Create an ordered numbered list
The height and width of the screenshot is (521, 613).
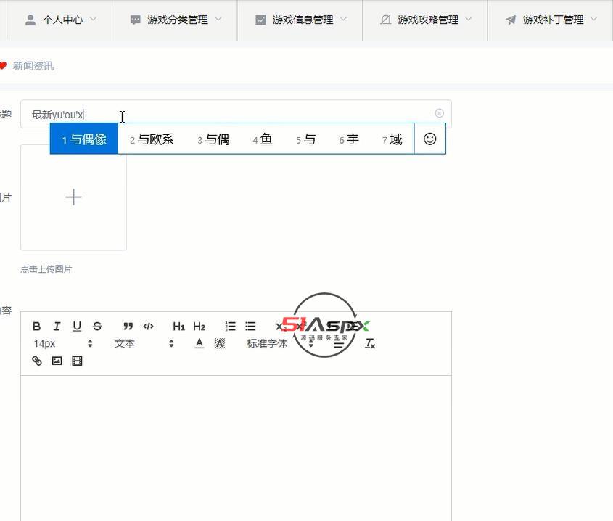(230, 327)
